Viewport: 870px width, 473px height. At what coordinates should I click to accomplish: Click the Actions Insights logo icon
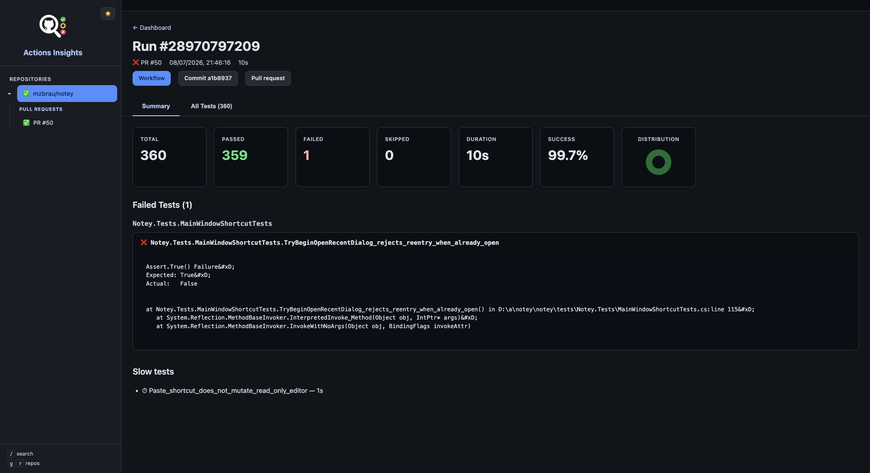point(53,26)
